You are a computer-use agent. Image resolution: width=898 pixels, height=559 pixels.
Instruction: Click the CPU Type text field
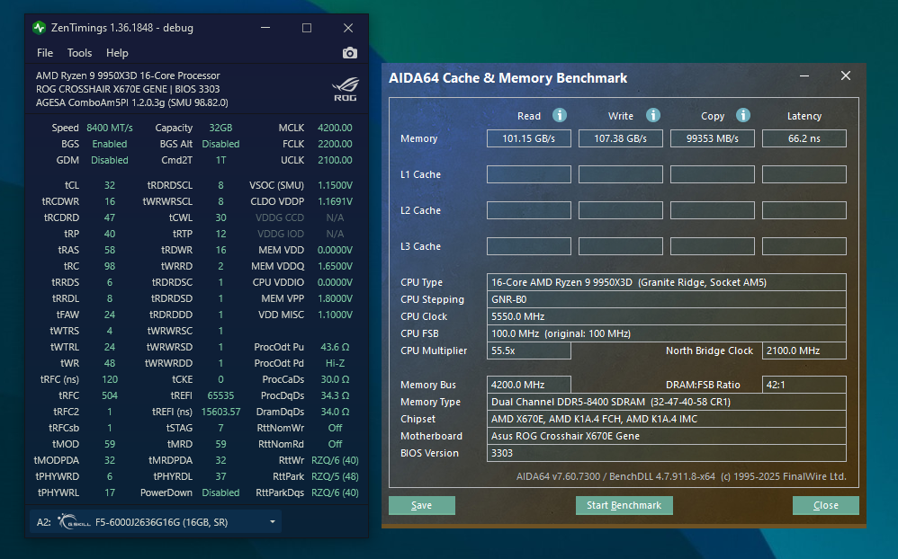pyautogui.click(x=666, y=282)
